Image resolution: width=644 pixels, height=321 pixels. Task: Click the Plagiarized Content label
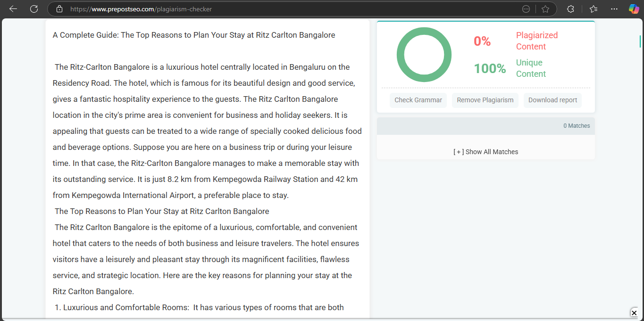(537, 41)
